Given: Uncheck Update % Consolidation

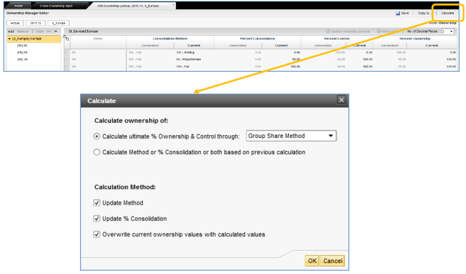Looking at the screenshot, I should (97, 219).
